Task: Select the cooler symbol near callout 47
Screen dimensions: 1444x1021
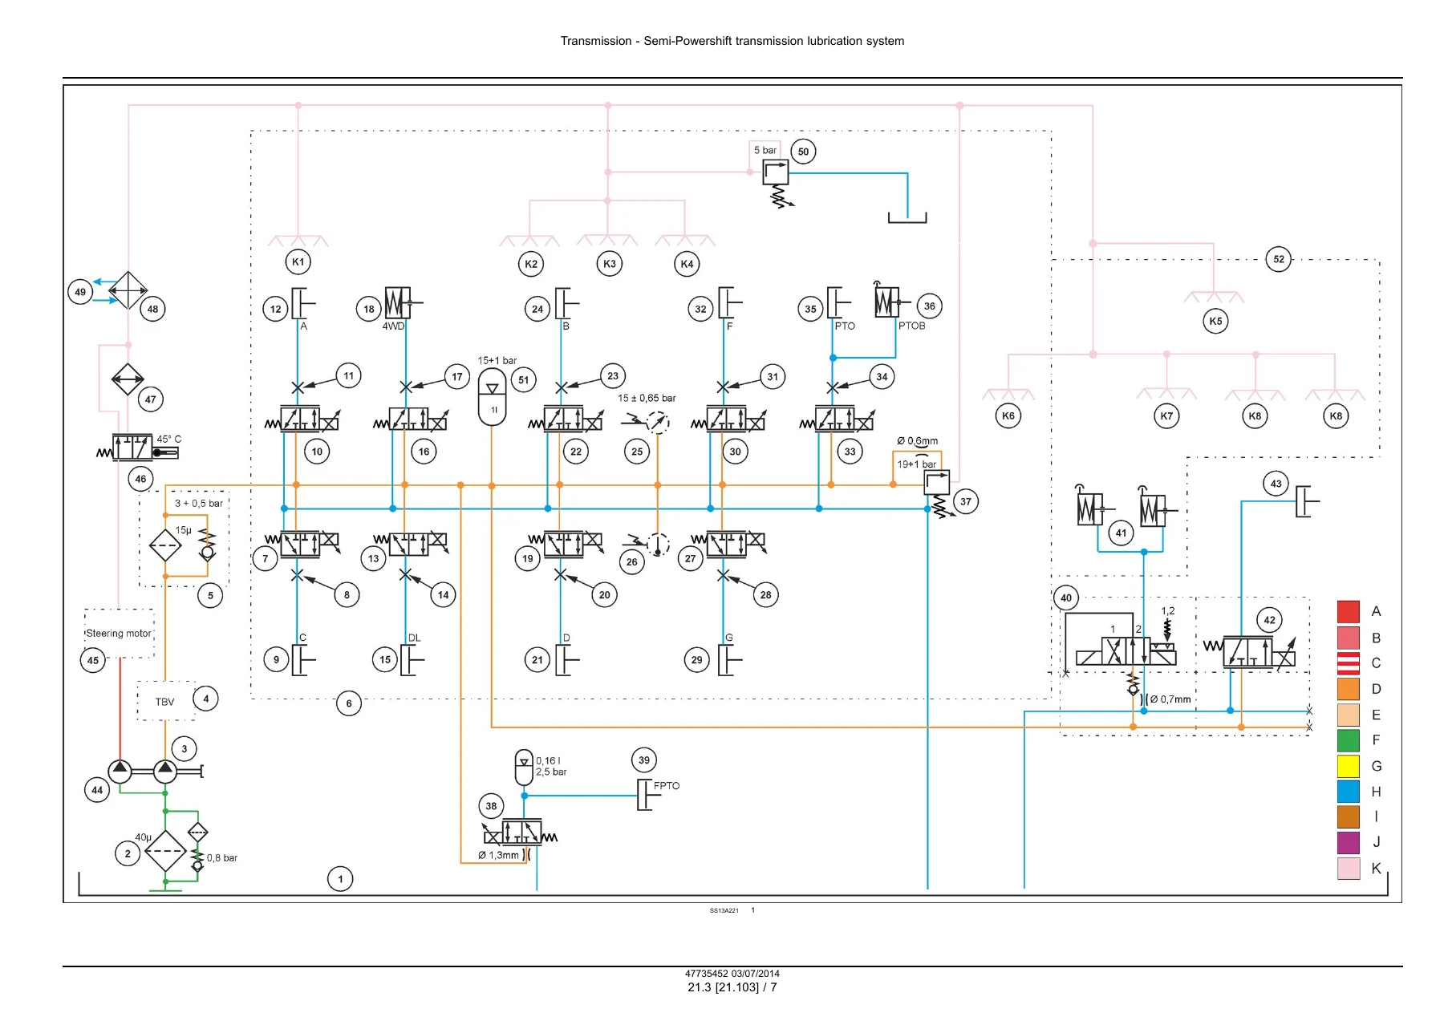Action: tap(128, 380)
